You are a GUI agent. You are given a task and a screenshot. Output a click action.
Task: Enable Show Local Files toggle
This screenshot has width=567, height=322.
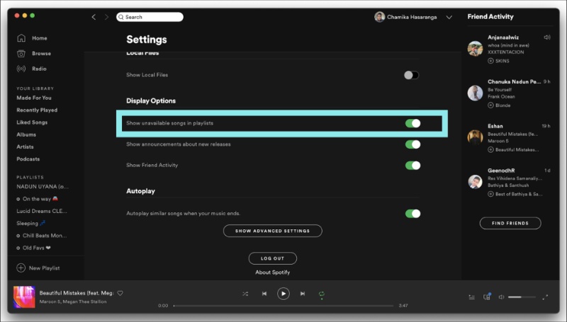click(412, 75)
